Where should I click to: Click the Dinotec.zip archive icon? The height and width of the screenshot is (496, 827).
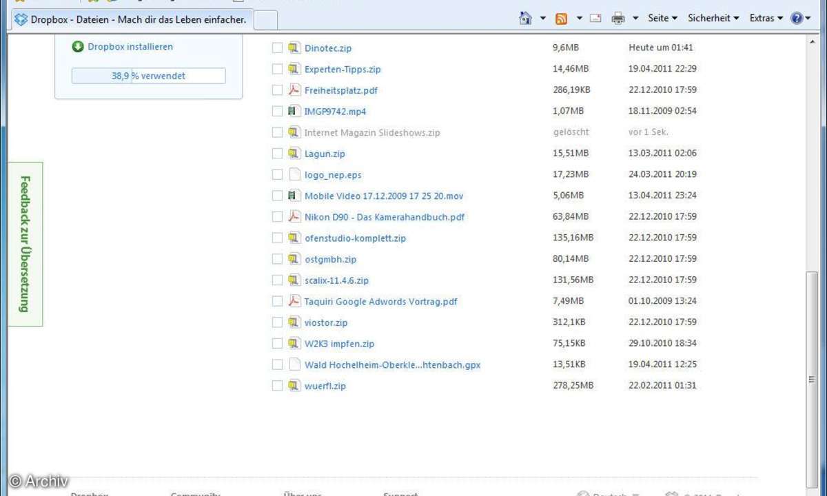click(294, 48)
